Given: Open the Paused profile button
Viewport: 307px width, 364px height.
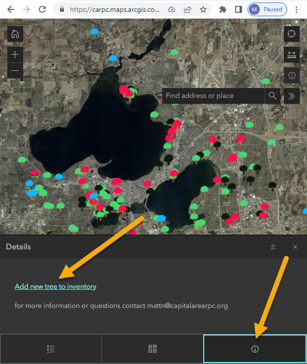Looking at the screenshot, I should (x=267, y=9).
